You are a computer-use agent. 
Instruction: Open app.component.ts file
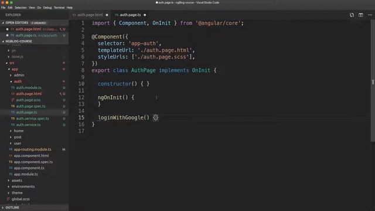[x=34, y=168]
